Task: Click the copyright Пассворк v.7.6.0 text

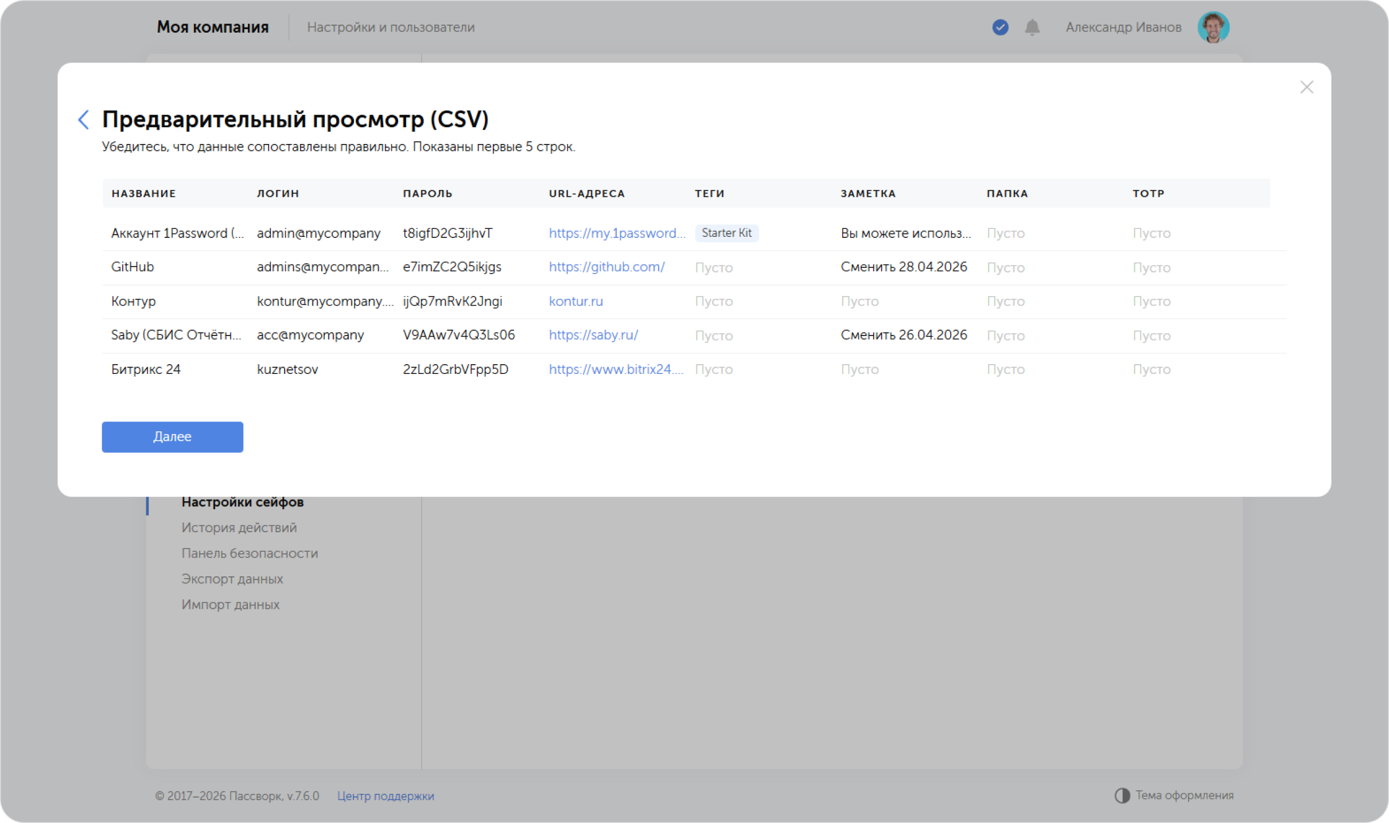Action: (x=237, y=796)
